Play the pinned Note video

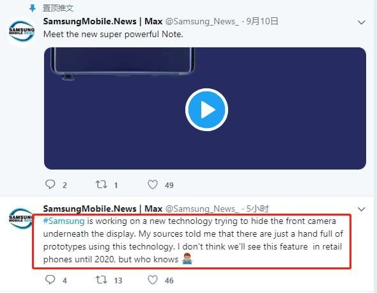point(206,110)
